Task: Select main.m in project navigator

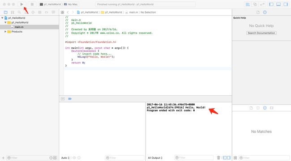Action: click(29, 27)
